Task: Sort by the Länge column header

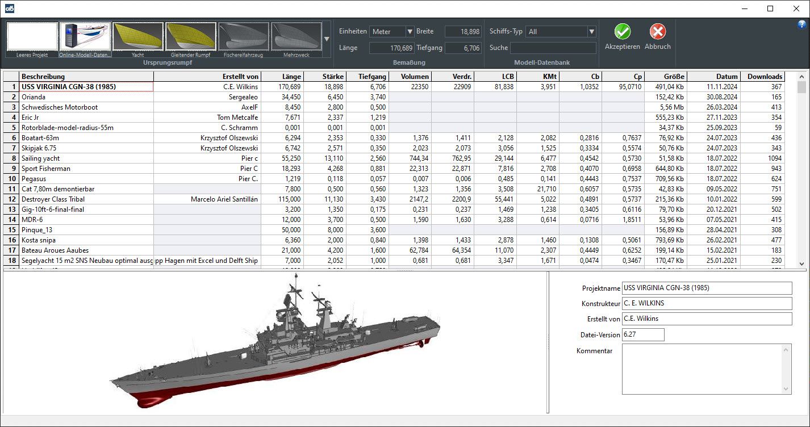Action: [282, 77]
